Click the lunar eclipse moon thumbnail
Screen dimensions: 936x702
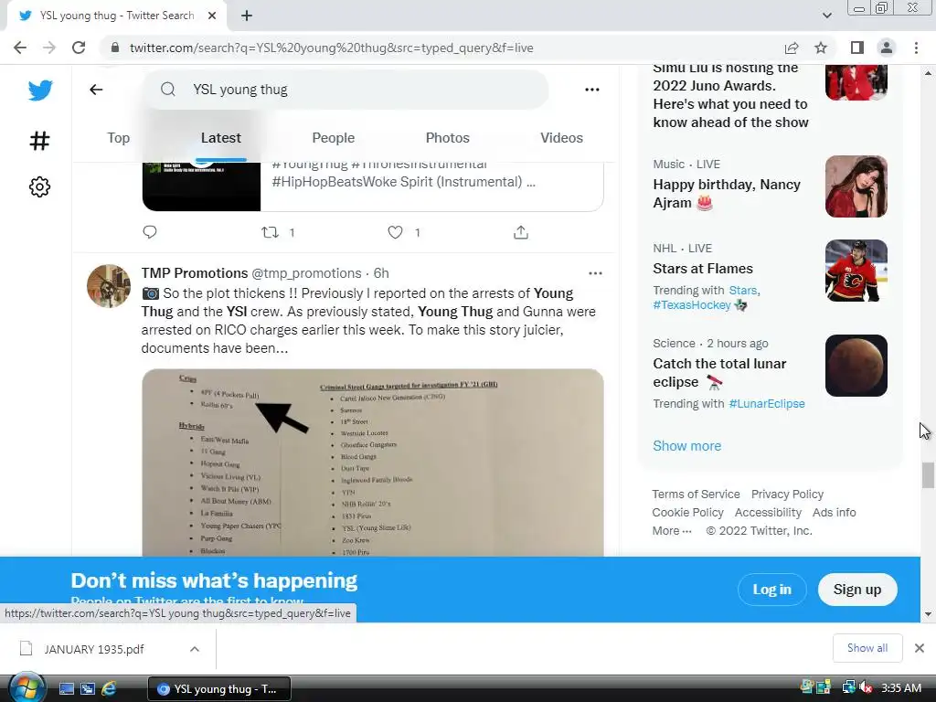pyautogui.click(x=856, y=366)
